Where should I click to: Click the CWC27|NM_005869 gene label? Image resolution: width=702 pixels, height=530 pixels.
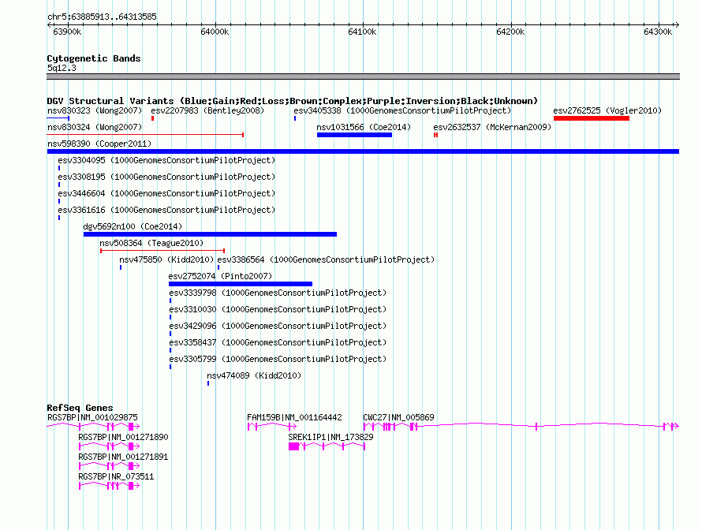398,417
